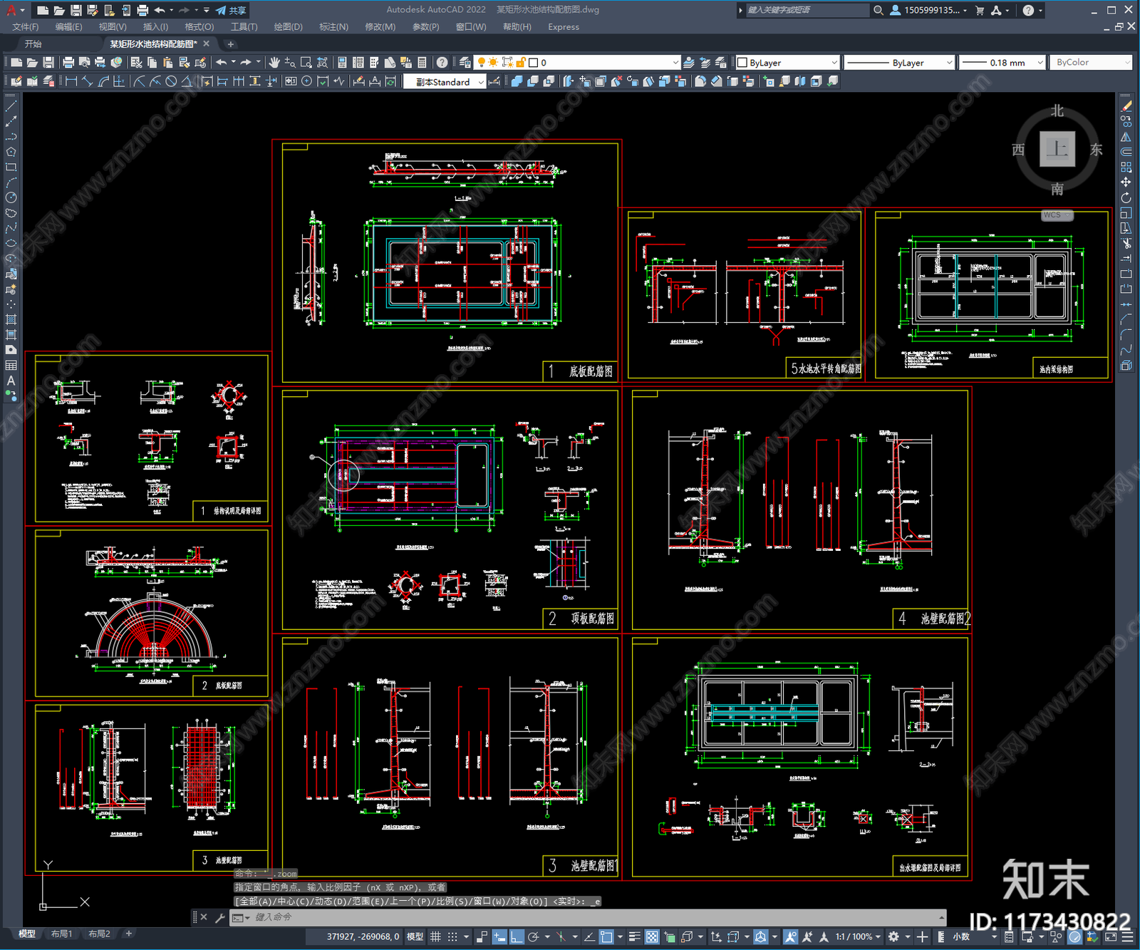The image size is (1140, 950).
Task: Click the Line draw tool in left toolbar
Action: point(11,105)
